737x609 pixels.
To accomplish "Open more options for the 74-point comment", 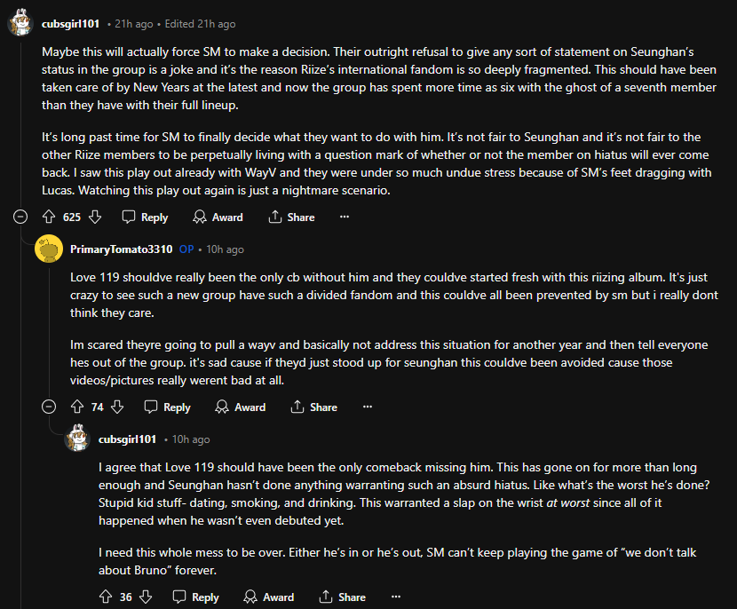I will [x=368, y=407].
